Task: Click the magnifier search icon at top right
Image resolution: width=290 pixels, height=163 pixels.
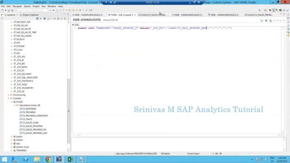Action: point(260,10)
